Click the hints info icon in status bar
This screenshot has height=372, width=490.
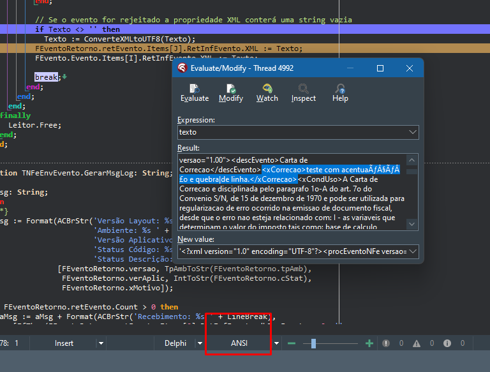coord(447,343)
